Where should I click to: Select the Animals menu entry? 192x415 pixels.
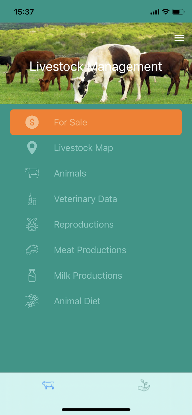(70, 173)
